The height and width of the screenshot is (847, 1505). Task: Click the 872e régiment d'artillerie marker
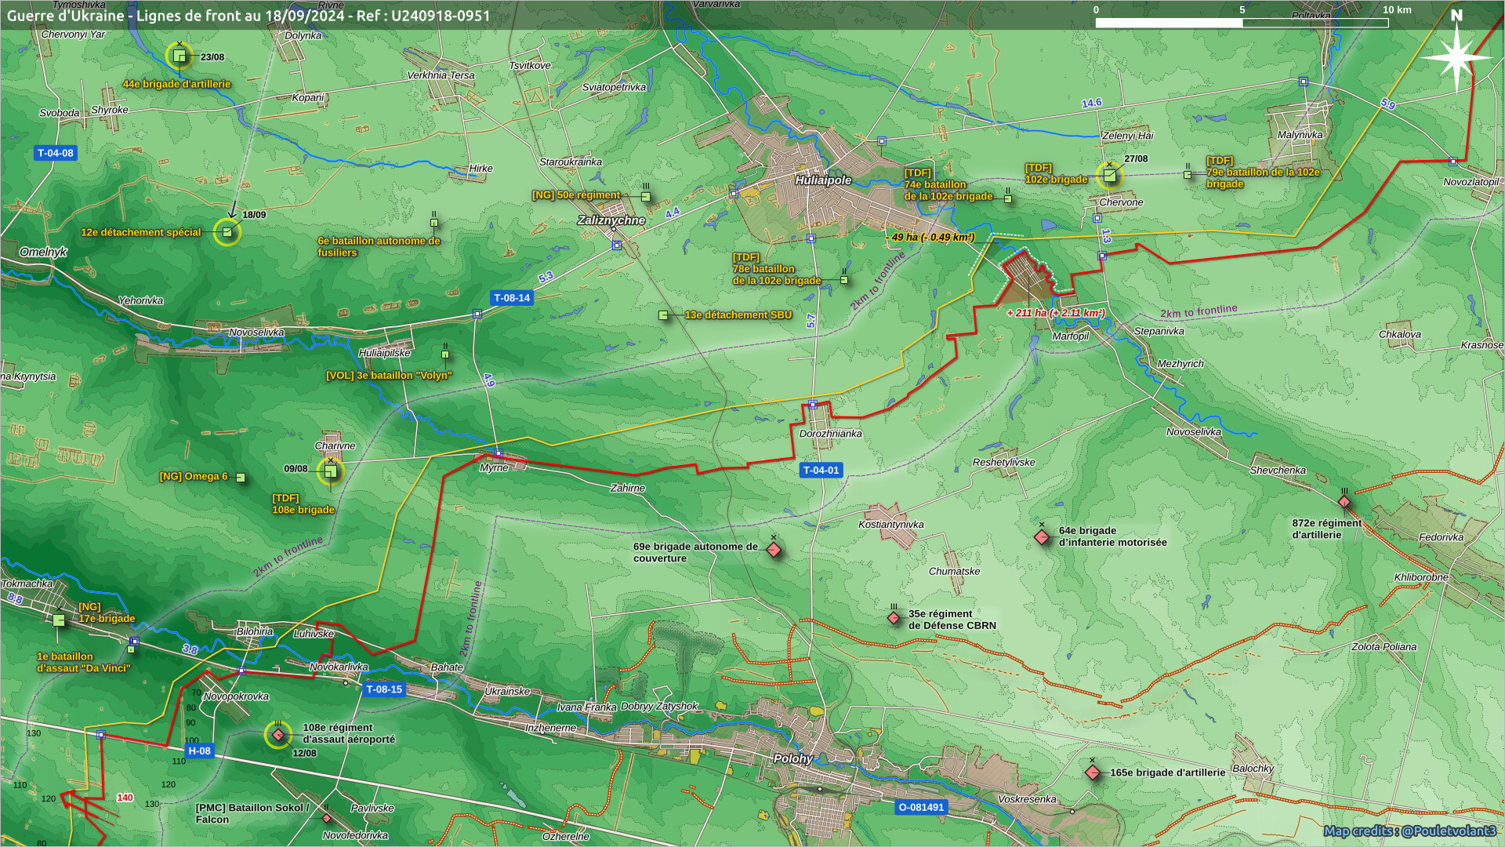[1344, 502]
